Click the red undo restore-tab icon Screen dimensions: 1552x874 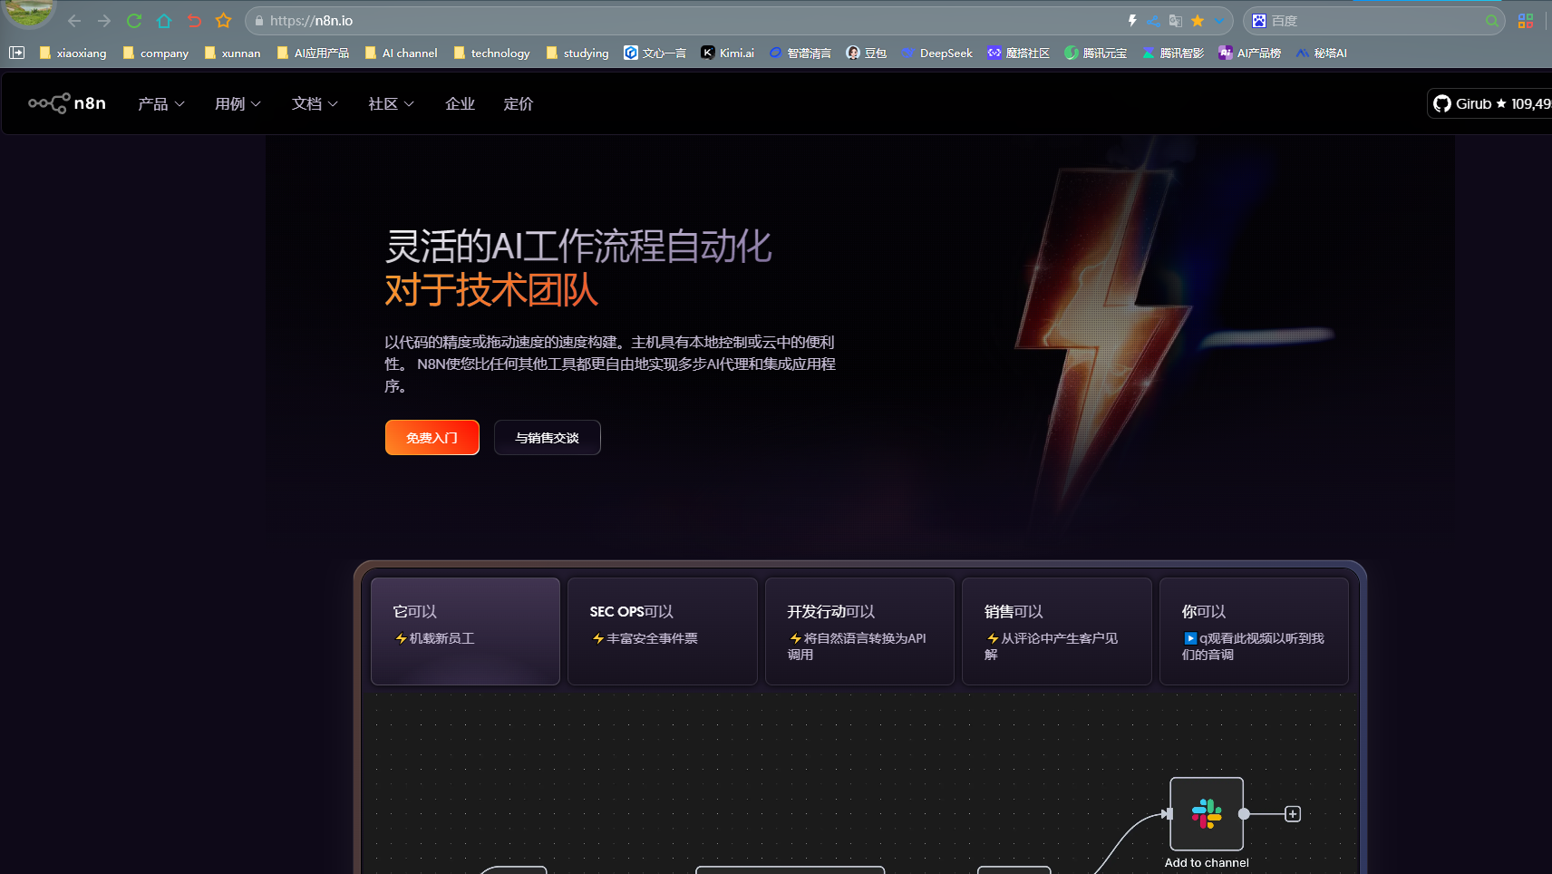(194, 21)
